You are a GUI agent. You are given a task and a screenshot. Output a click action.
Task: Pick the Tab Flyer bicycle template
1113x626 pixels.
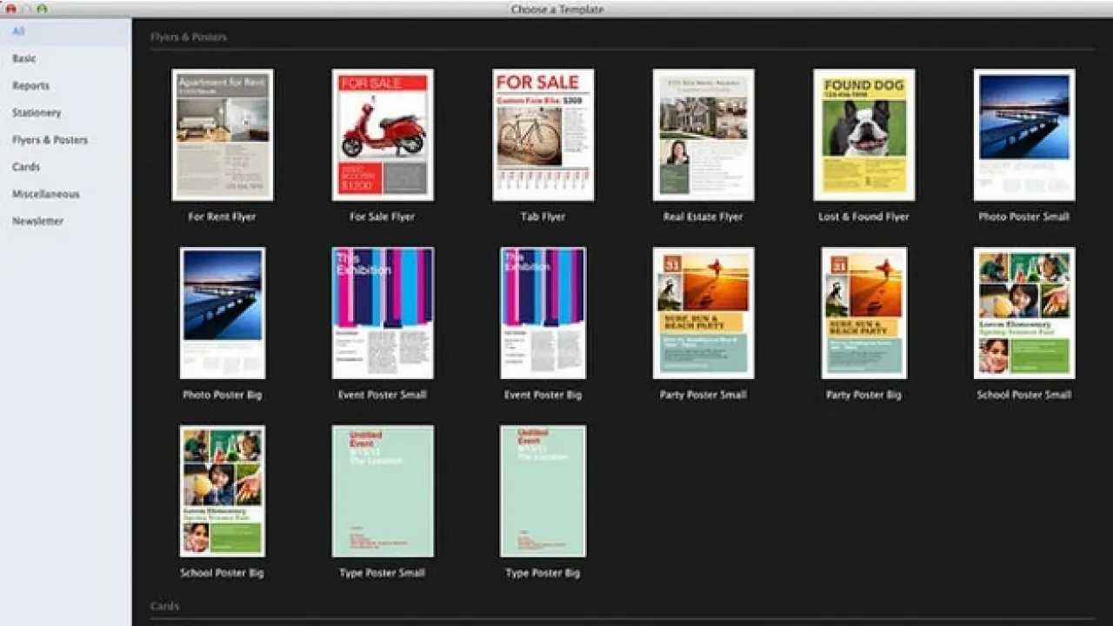click(543, 135)
